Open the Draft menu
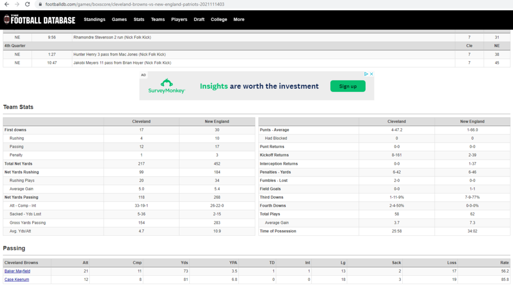 point(199,20)
